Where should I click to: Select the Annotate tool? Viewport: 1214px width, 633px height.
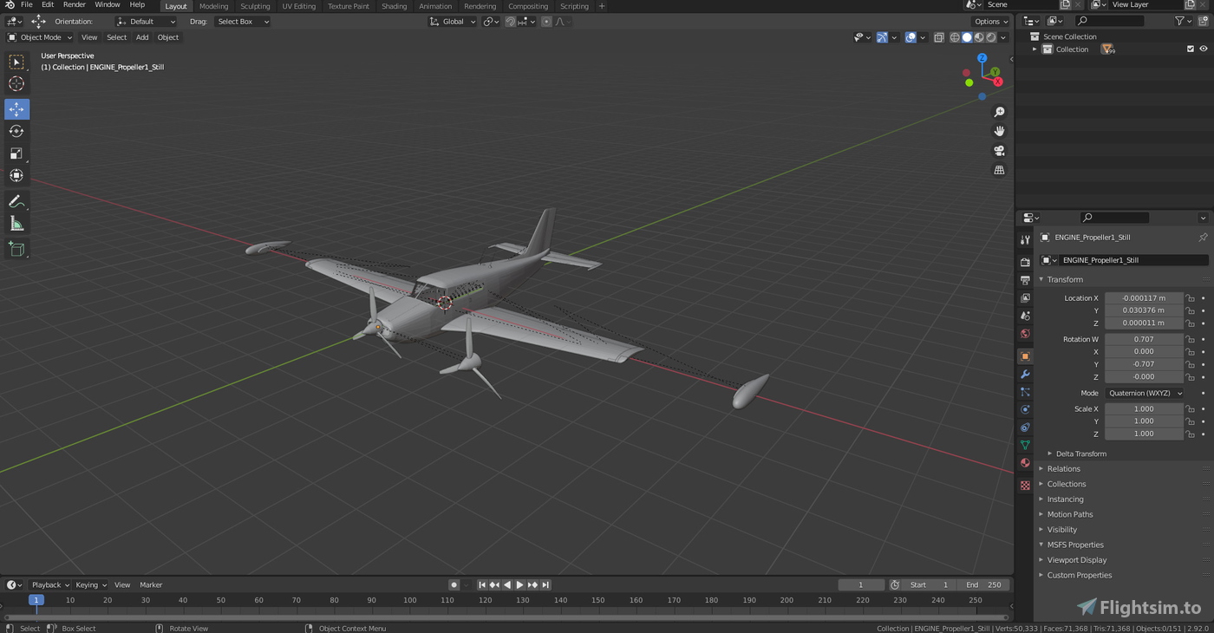pos(16,201)
